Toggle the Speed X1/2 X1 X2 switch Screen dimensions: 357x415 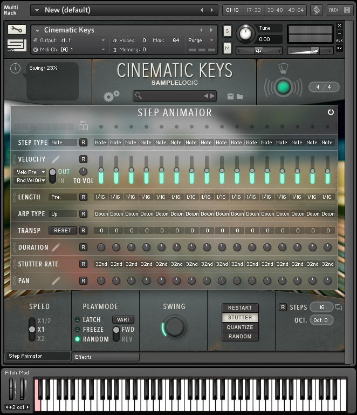click(x=32, y=330)
